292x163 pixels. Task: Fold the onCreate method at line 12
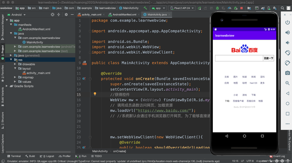click(90, 79)
